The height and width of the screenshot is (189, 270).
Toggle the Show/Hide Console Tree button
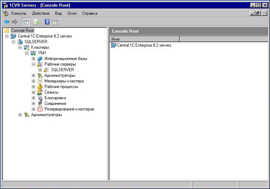pyautogui.click(x=26, y=22)
